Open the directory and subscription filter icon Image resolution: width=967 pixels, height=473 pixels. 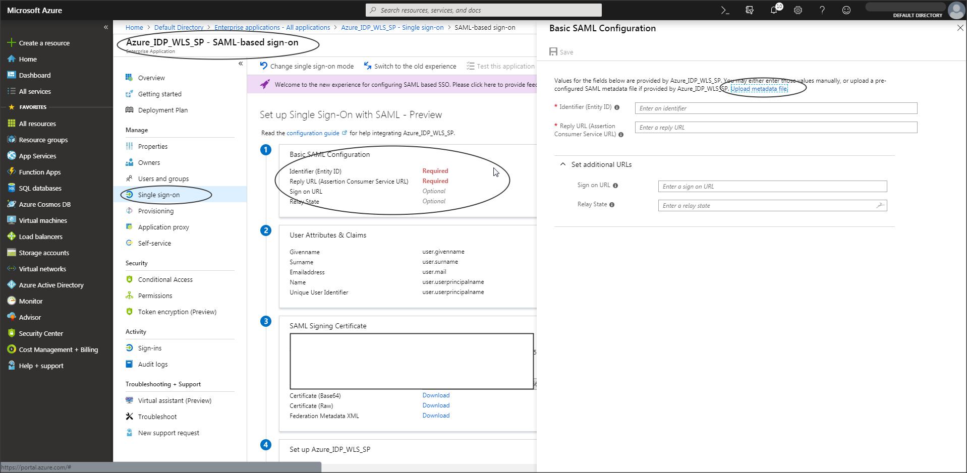(x=750, y=10)
